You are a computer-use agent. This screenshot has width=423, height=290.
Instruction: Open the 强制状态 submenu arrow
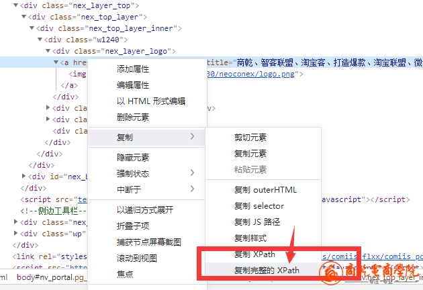pyautogui.click(x=192, y=173)
